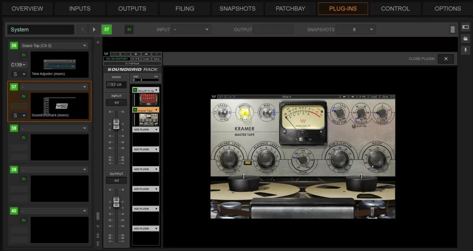This screenshot has height=251, width=473.
Task: Open the FILING tab
Action: tap(185, 8)
